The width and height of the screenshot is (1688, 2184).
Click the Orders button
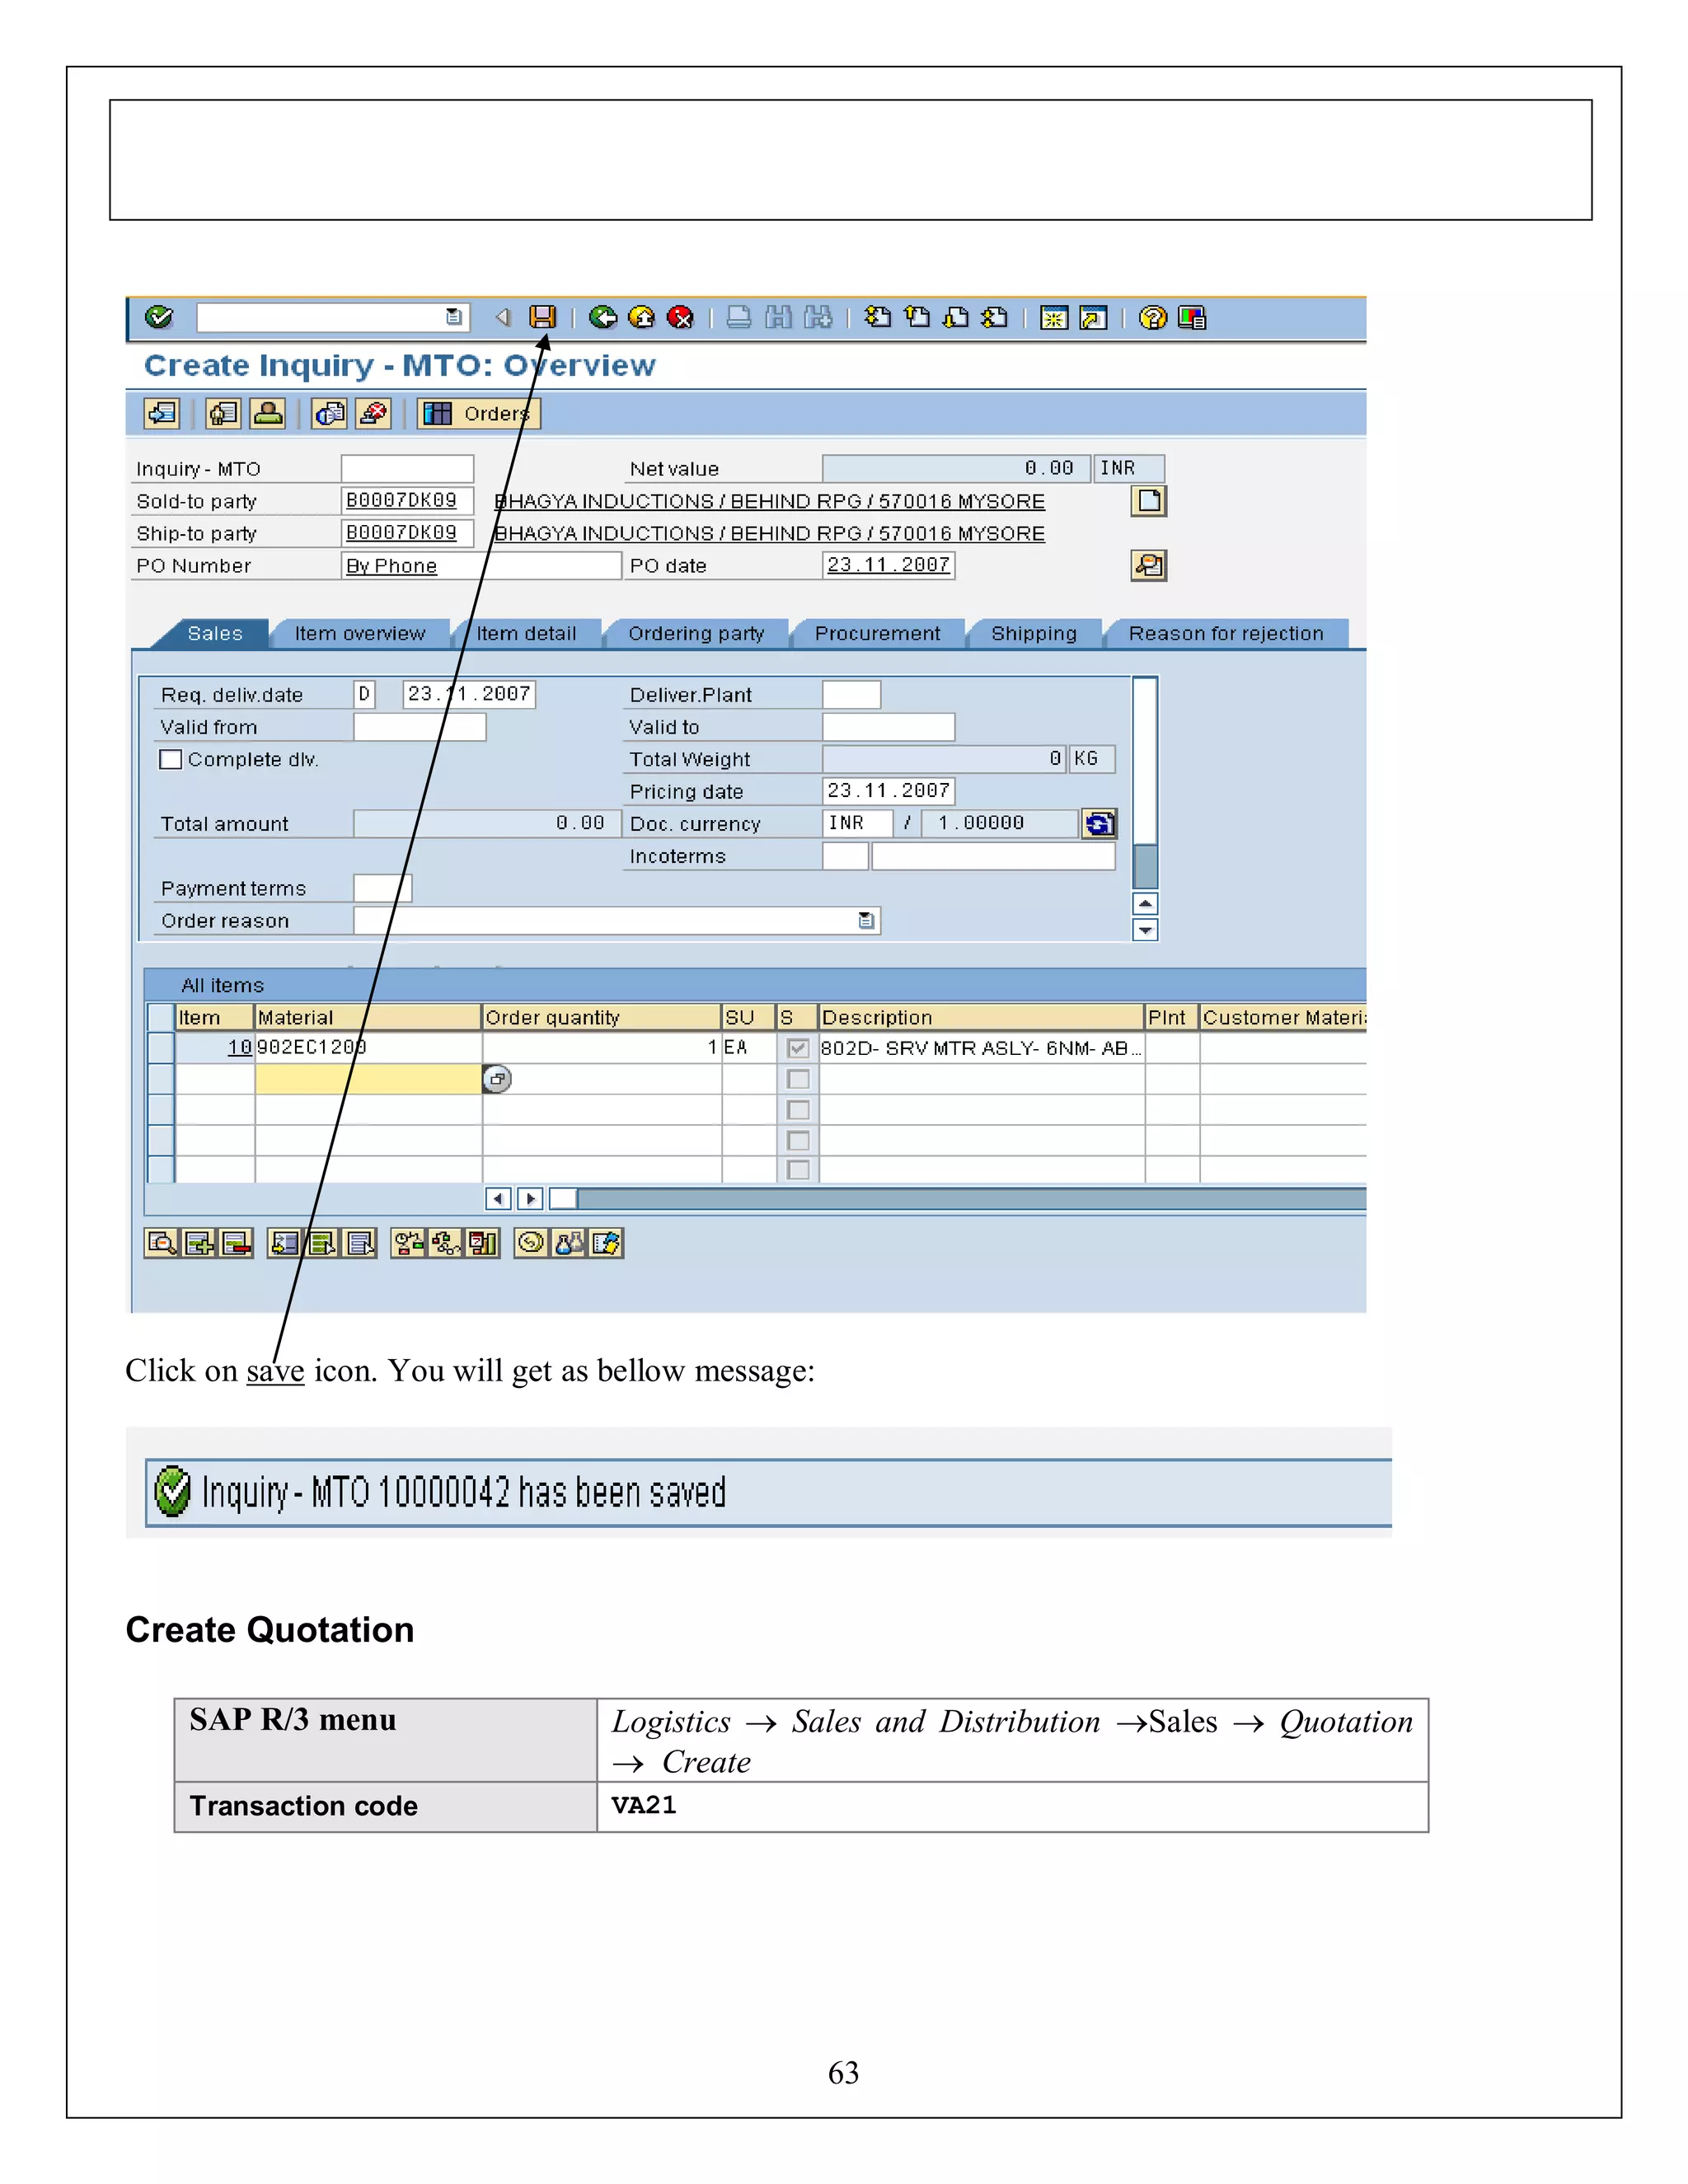click(479, 413)
